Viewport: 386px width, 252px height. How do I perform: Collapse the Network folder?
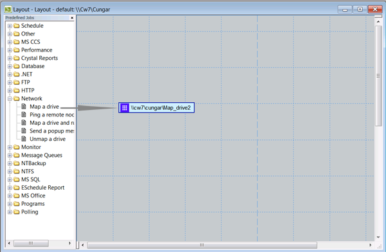10,99
